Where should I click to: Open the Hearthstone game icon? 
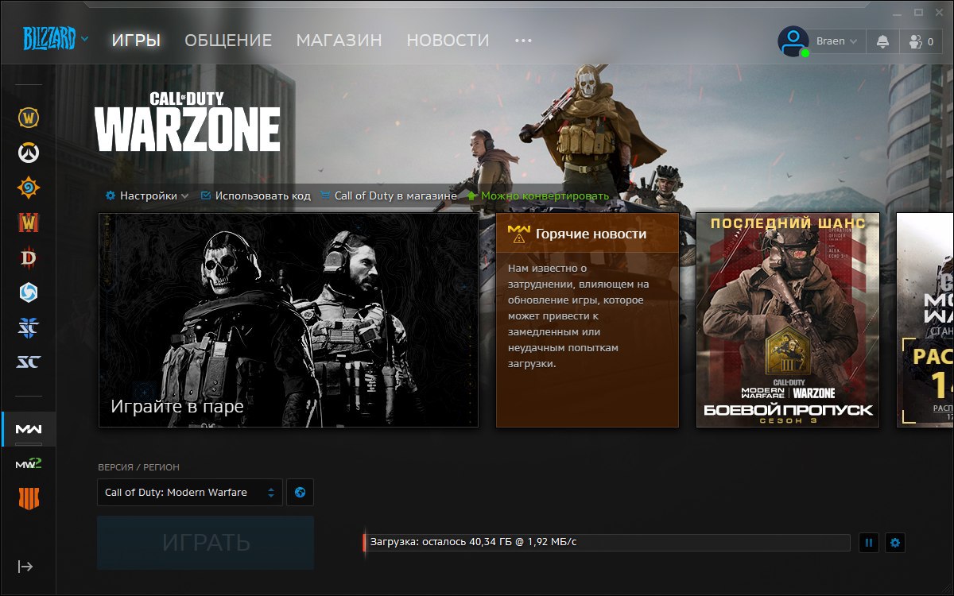point(29,188)
